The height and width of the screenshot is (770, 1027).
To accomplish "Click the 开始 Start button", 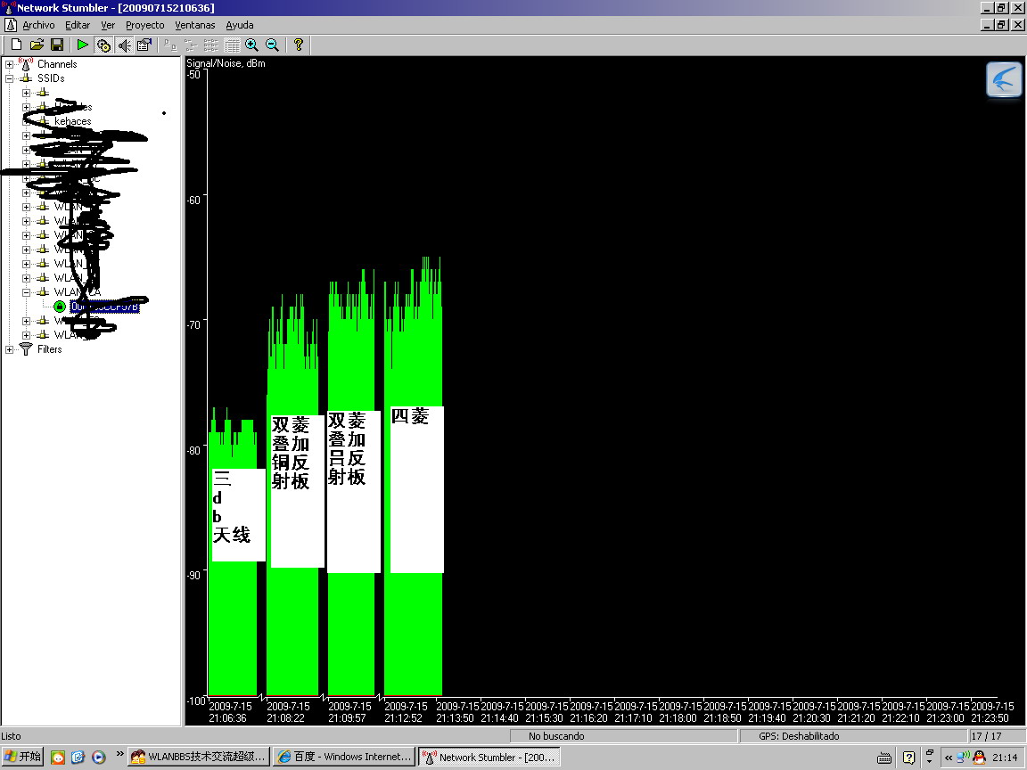I will point(23,757).
